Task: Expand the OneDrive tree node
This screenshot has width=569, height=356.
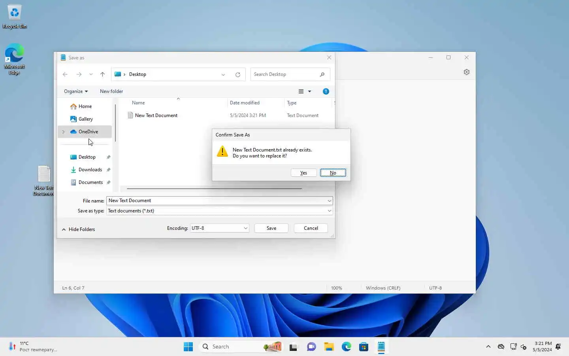Action: click(x=63, y=132)
